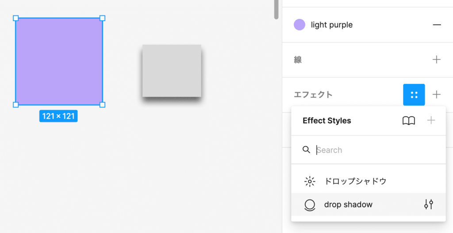The image size is (453, 233).
Task: Click the top-left selection handle
Action: (x=15, y=18)
